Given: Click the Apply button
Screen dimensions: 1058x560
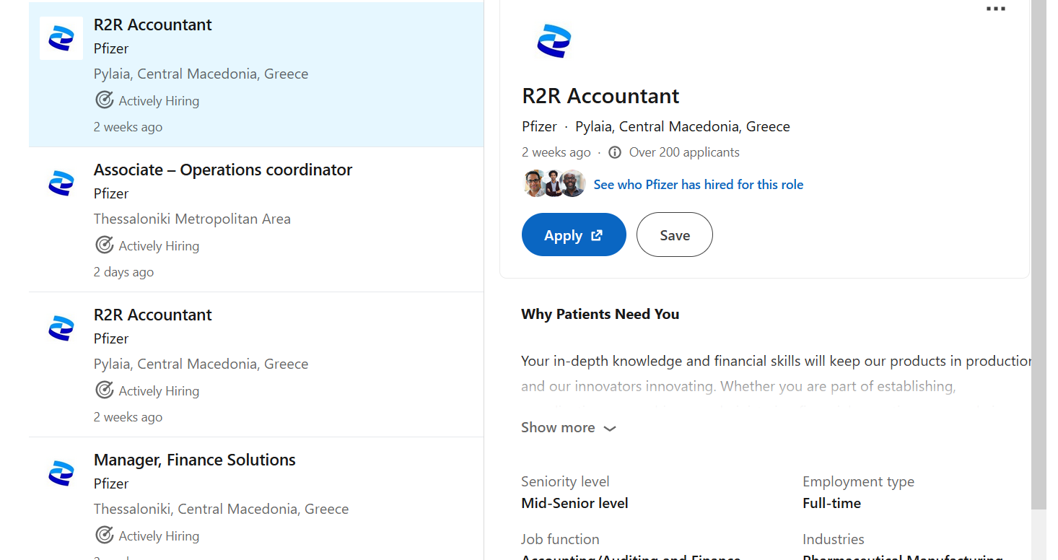Looking at the screenshot, I should tap(574, 235).
